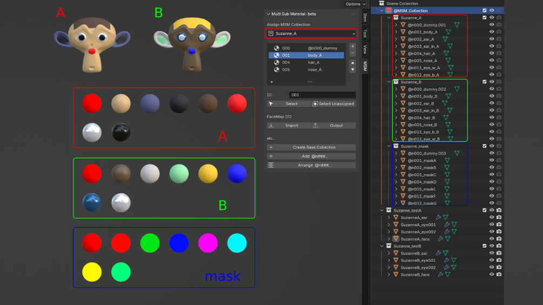The image size is (543, 305).
Task: Switch to the View sidebar tab
Action: coord(365,50)
